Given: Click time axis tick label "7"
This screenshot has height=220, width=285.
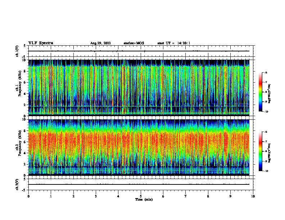Looking at the screenshot, I should click(x=186, y=196).
